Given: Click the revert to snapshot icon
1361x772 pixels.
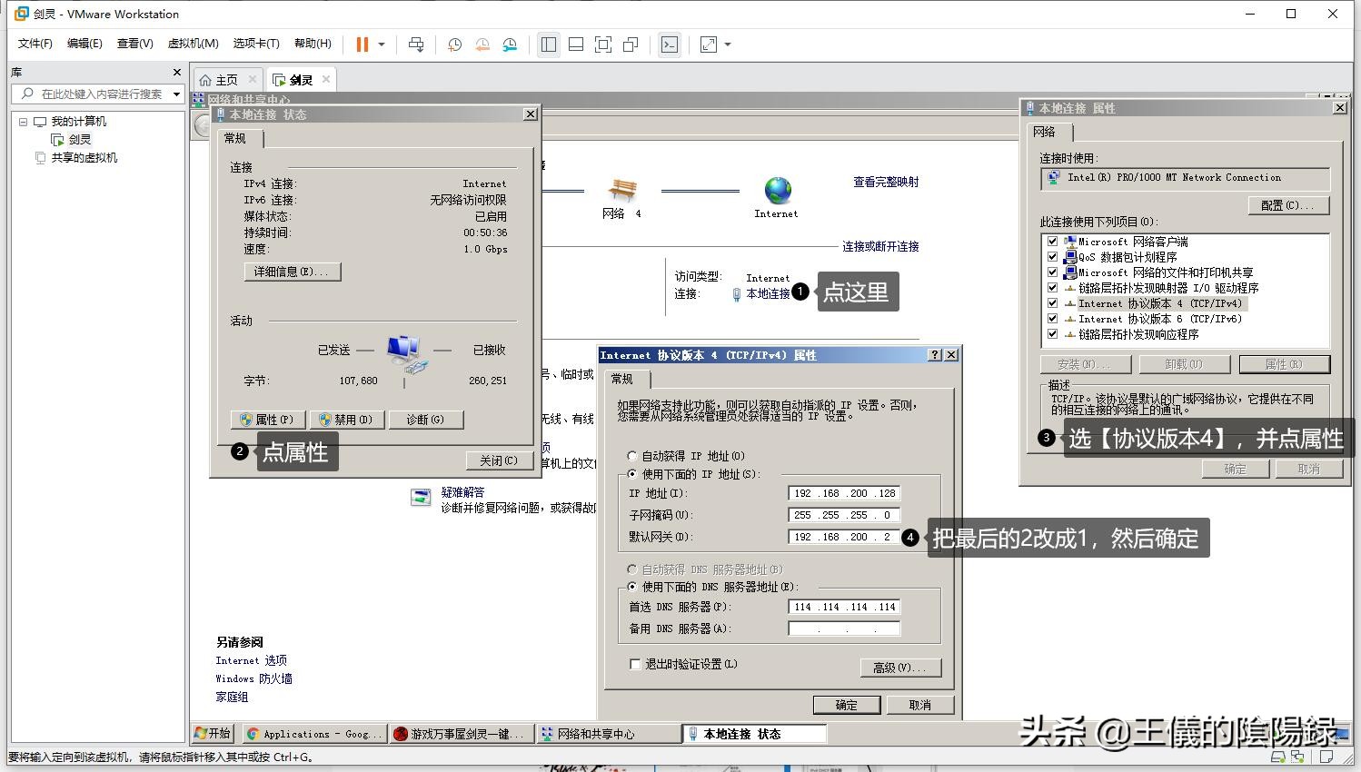Looking at the screenshot, I should point(482,45).
